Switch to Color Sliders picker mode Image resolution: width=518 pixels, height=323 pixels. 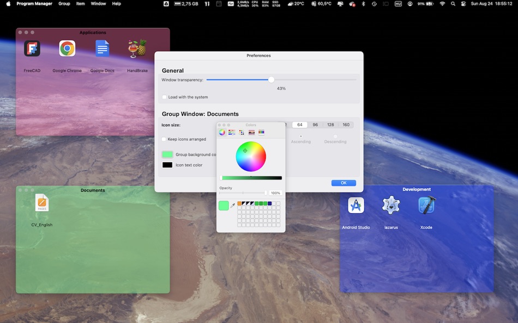[232, 132]
